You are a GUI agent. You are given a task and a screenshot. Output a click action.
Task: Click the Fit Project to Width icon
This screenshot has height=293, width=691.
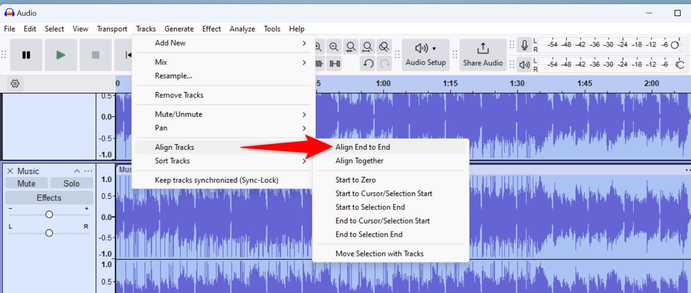point(367,47)
